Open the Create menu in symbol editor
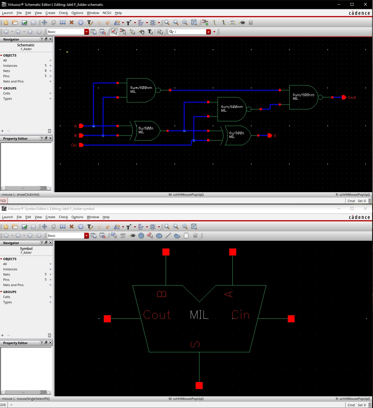The image size is (373, 408). pos(50,217)
